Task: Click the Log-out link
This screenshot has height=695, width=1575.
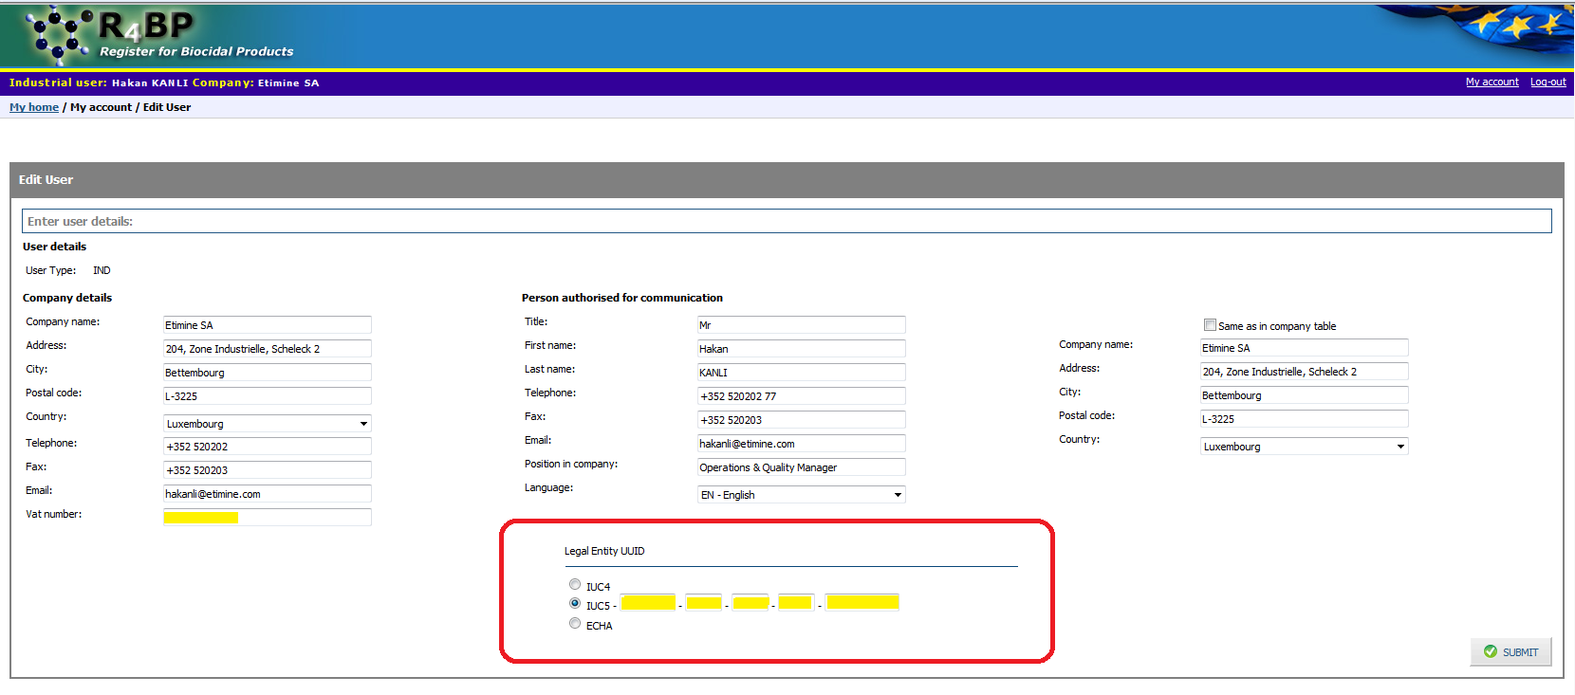Action: pos(1548,82)
